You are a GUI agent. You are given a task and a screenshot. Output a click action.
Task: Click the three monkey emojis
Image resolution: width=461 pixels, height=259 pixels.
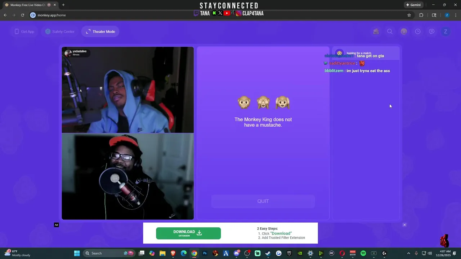(264, 103)
